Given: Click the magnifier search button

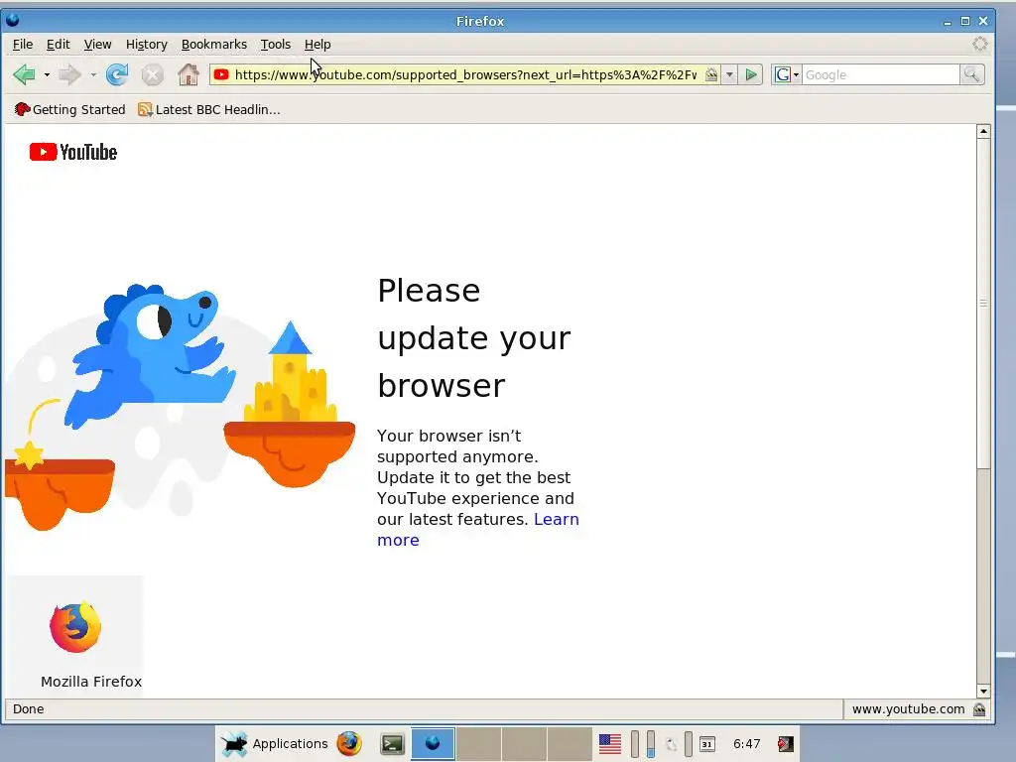Looking at the screenshot, I should tap(971, 74).
